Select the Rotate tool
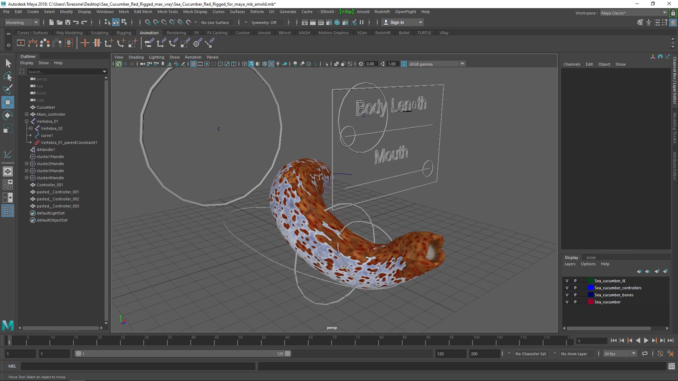The width and height of the screenshot is (678, 381). 8,115
